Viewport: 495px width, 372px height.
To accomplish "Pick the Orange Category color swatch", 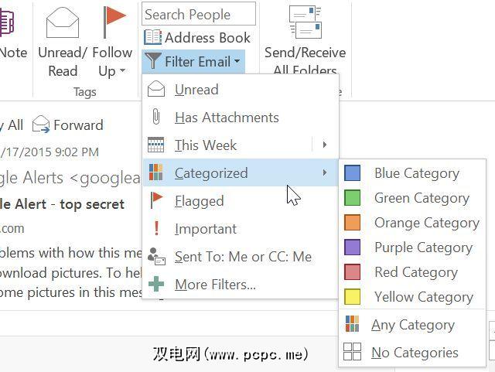I will [x=352, y=223].
